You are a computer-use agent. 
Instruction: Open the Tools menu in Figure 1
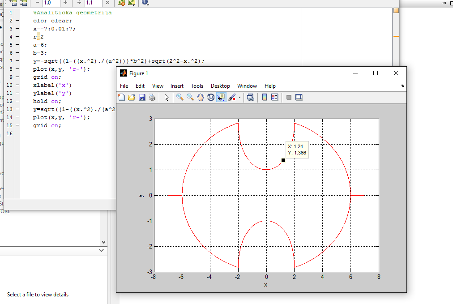[197, 86]
